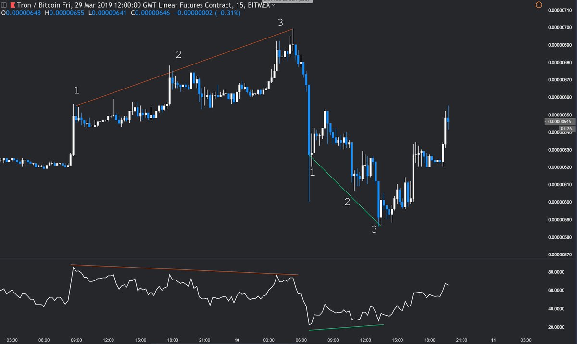Select orange trend line on indicator pane
The image size is (577, 344).
point(185,270)
